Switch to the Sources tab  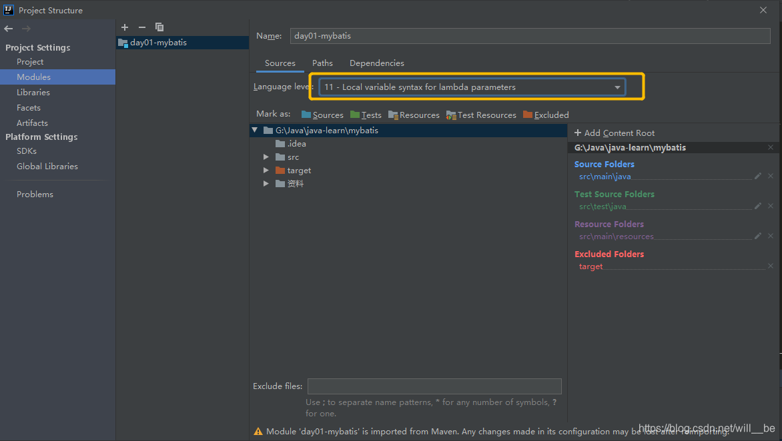click(x=280, y=63)
